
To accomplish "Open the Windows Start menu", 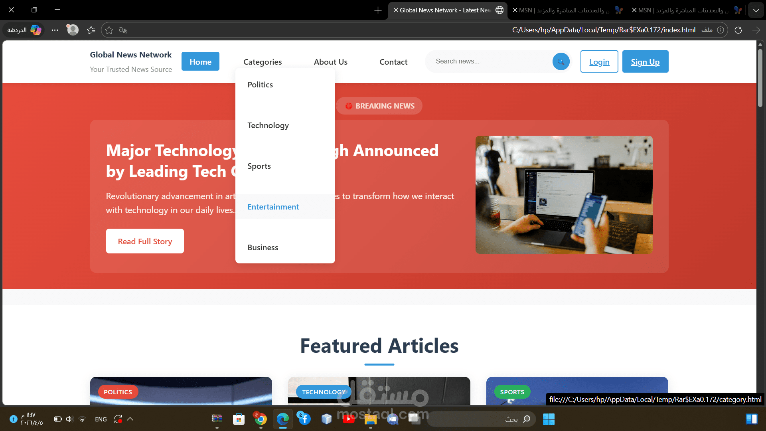I will (549, 419).
